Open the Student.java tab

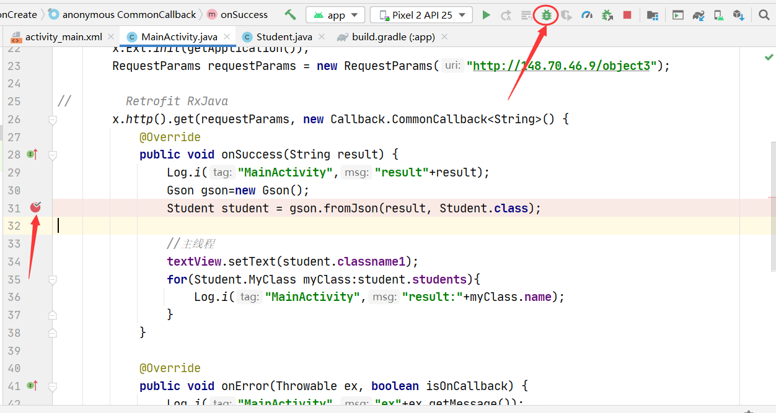pyautogui.click(x=284, y=37)
